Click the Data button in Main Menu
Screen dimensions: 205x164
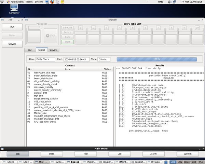52,154
